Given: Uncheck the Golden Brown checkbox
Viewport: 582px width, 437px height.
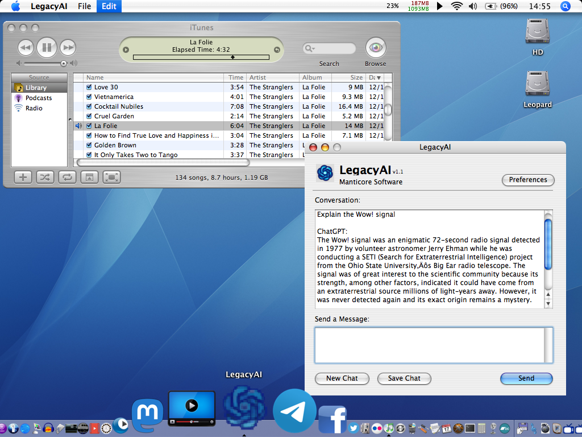Looking at the screenshot, I should click(x=89, y=145).
